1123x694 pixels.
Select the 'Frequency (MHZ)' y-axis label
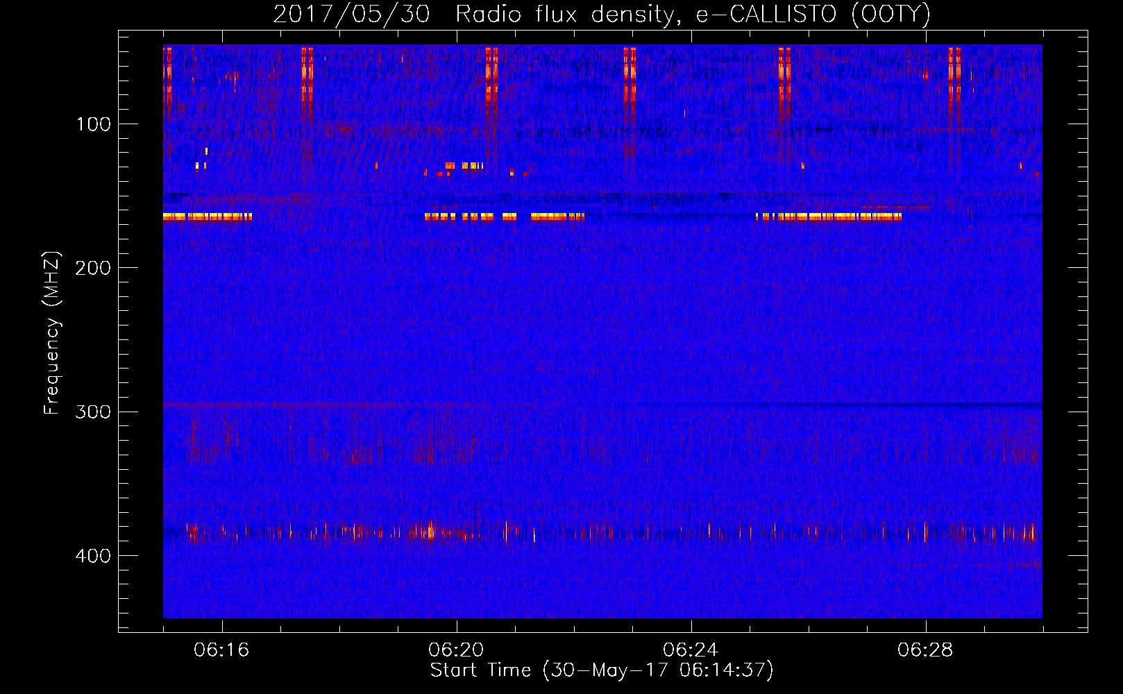(x=52, y=333)
